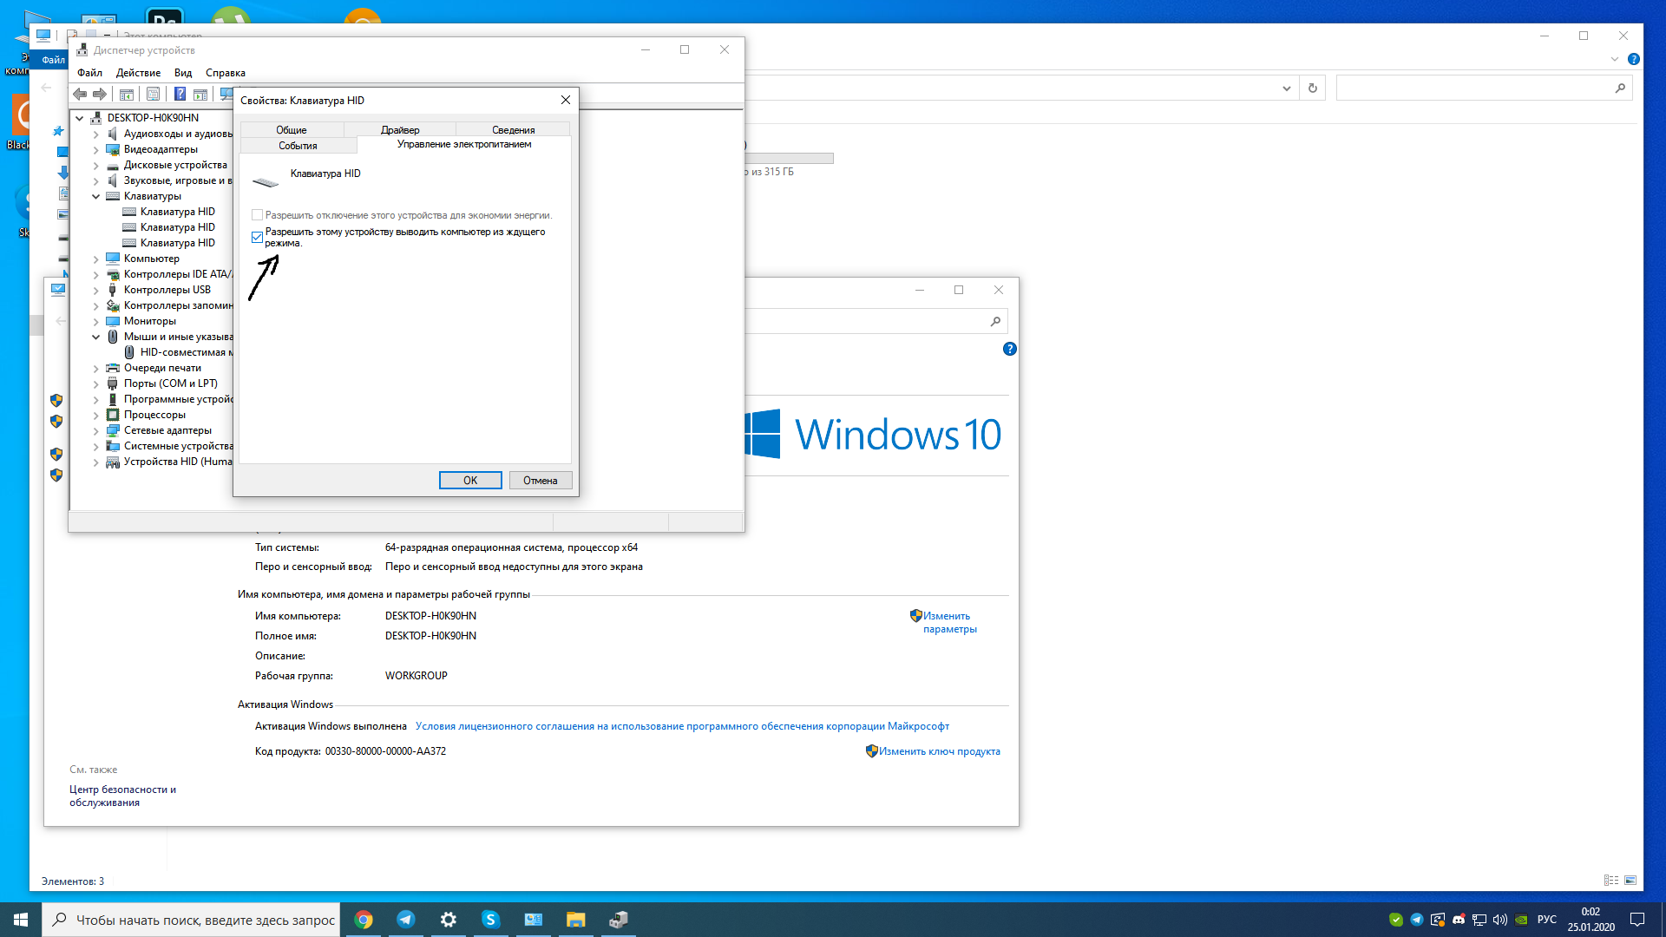Uncheck 'Разрешить этому устройству выводить компьютер' checkbox
Screen dimensions: 1666x937
[257, 237]
